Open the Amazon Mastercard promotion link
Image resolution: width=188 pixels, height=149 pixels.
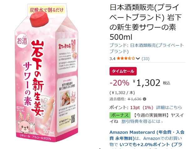pyautogui.click(x=147, y=138)
